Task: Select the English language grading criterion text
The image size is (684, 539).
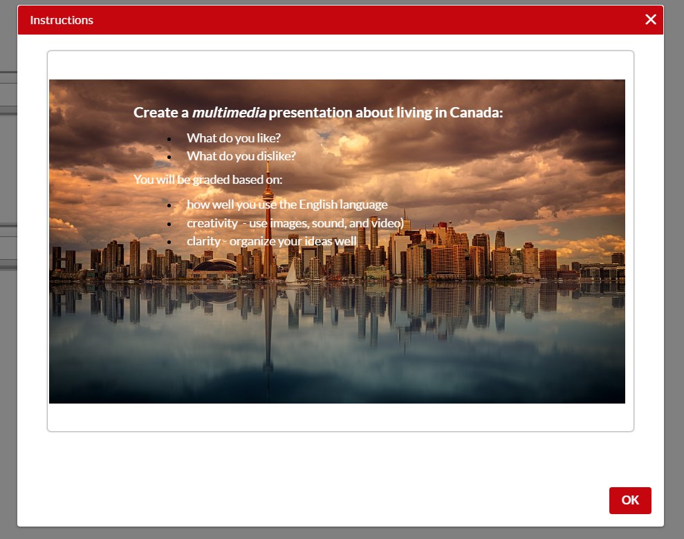Action: (286, 205)
